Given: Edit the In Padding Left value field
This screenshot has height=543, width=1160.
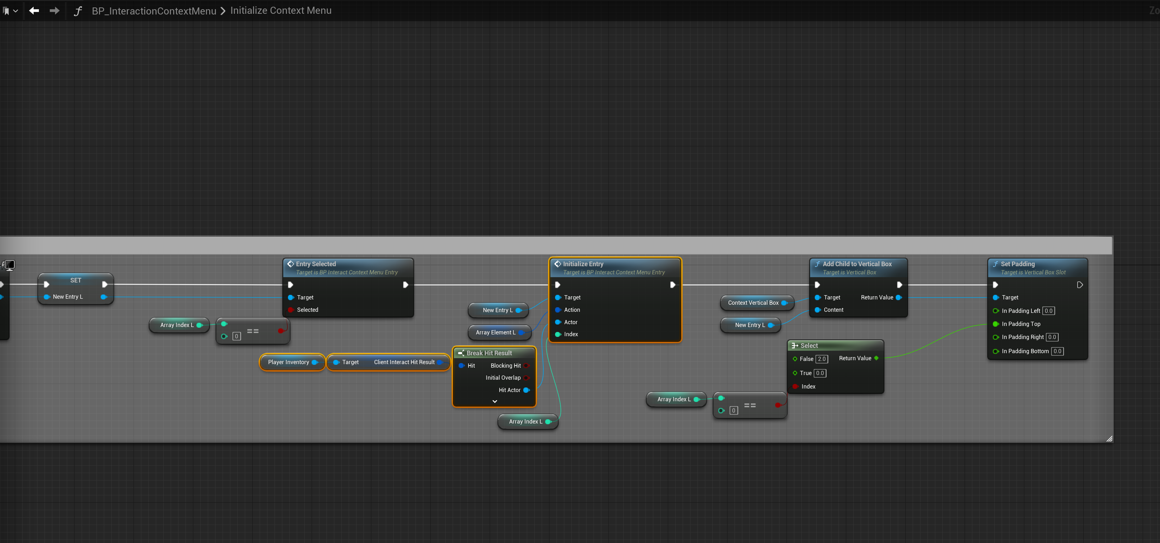Looking at the screenshot, I should [1048, 310].
